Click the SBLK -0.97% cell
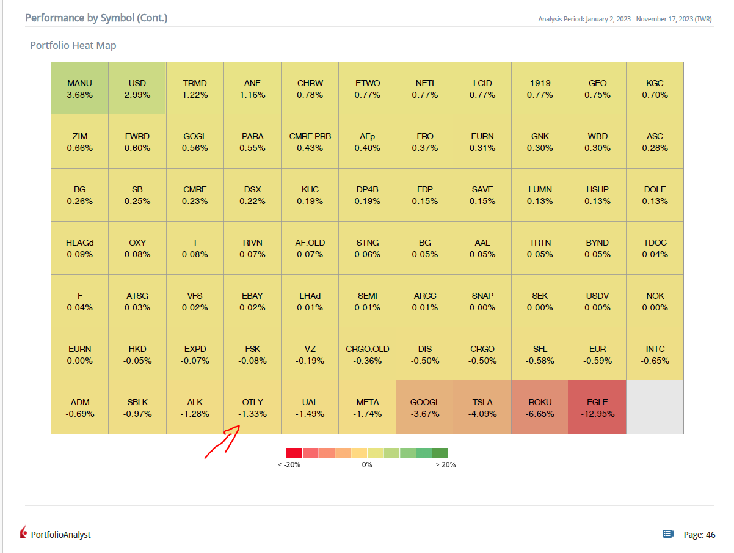 coord(137,408)
